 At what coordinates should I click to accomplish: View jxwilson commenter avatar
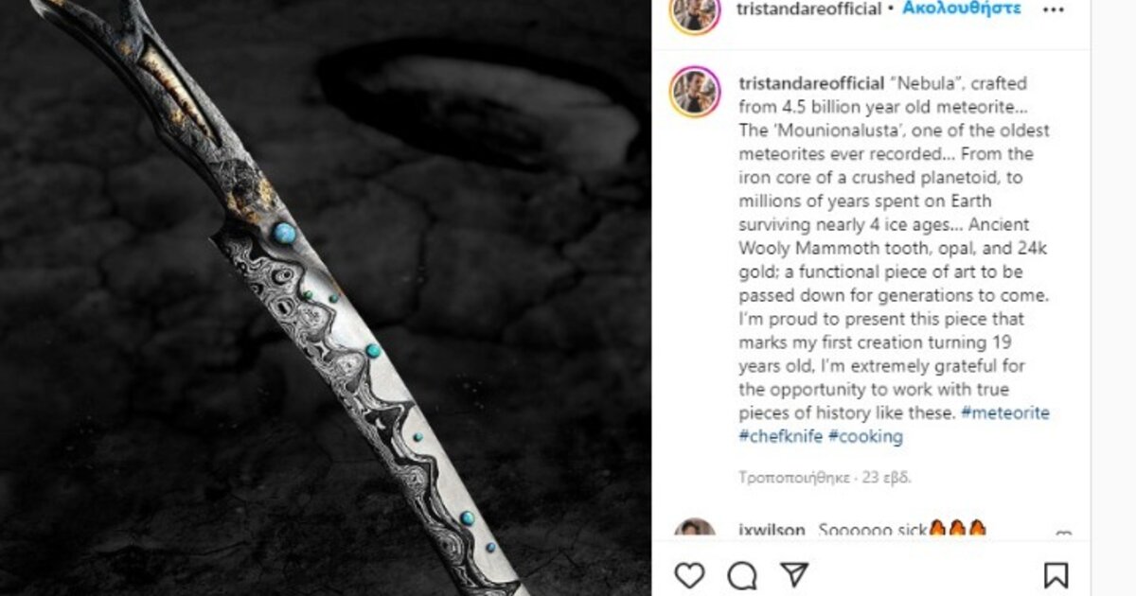click(696, 530)
